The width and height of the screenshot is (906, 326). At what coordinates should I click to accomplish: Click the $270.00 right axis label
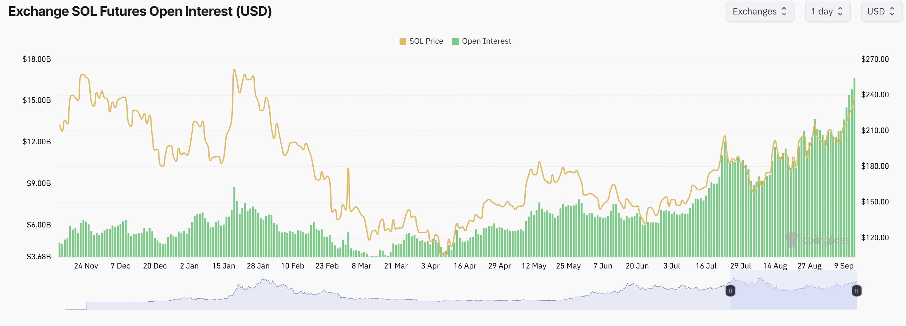pos(875,59)
